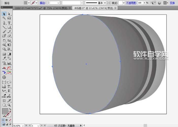178x127 pixels.
Task: Select the Perspective Grid tool
Action: tap(9, 49)
